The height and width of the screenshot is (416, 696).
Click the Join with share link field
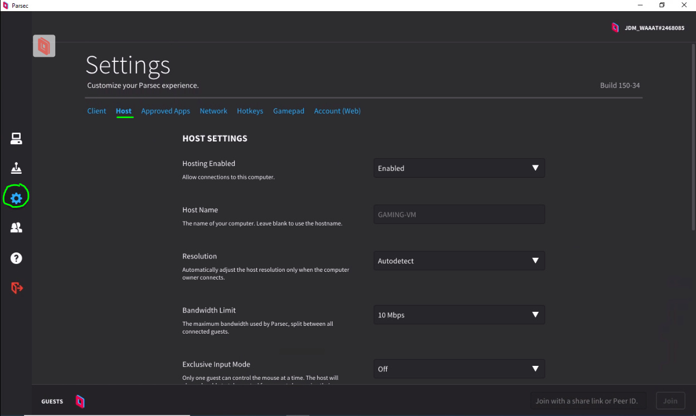[588, 401]
